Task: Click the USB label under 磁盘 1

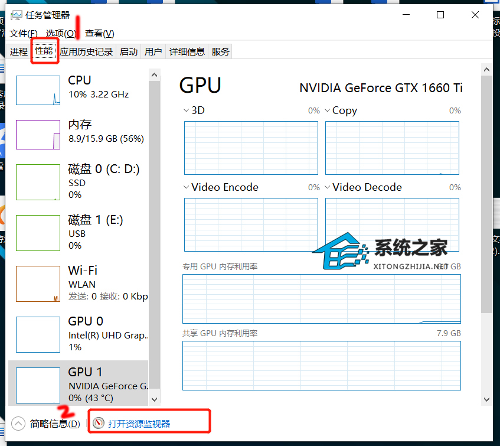Action: [77, 234]
